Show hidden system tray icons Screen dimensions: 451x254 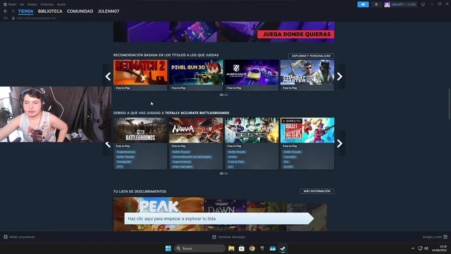(x=413, y=248)
